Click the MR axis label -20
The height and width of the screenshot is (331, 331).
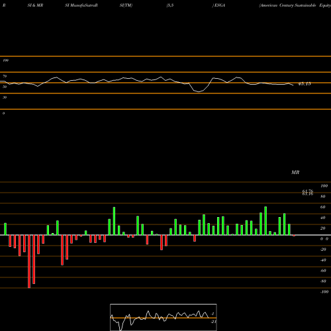(x=323, y=250)
